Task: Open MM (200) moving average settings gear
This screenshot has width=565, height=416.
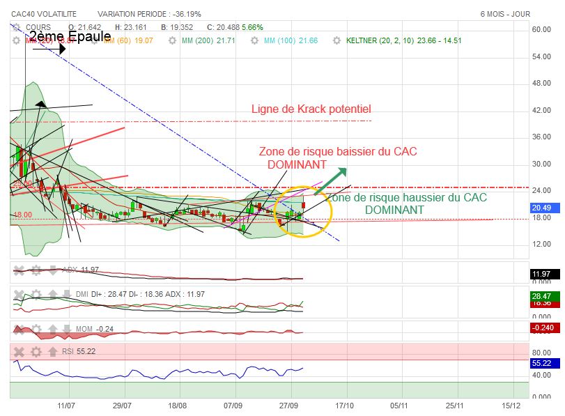Action: [172, 40]
